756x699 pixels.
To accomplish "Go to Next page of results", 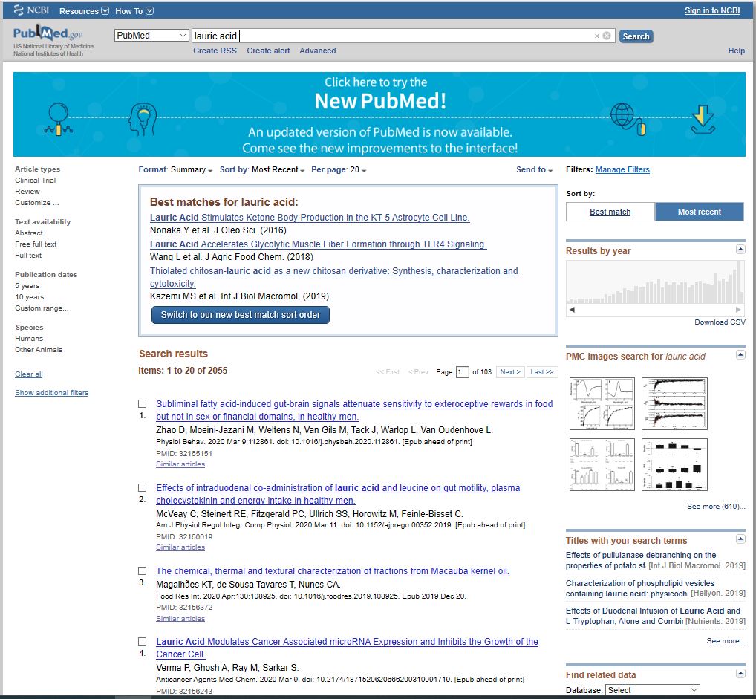I will point(510,372).
